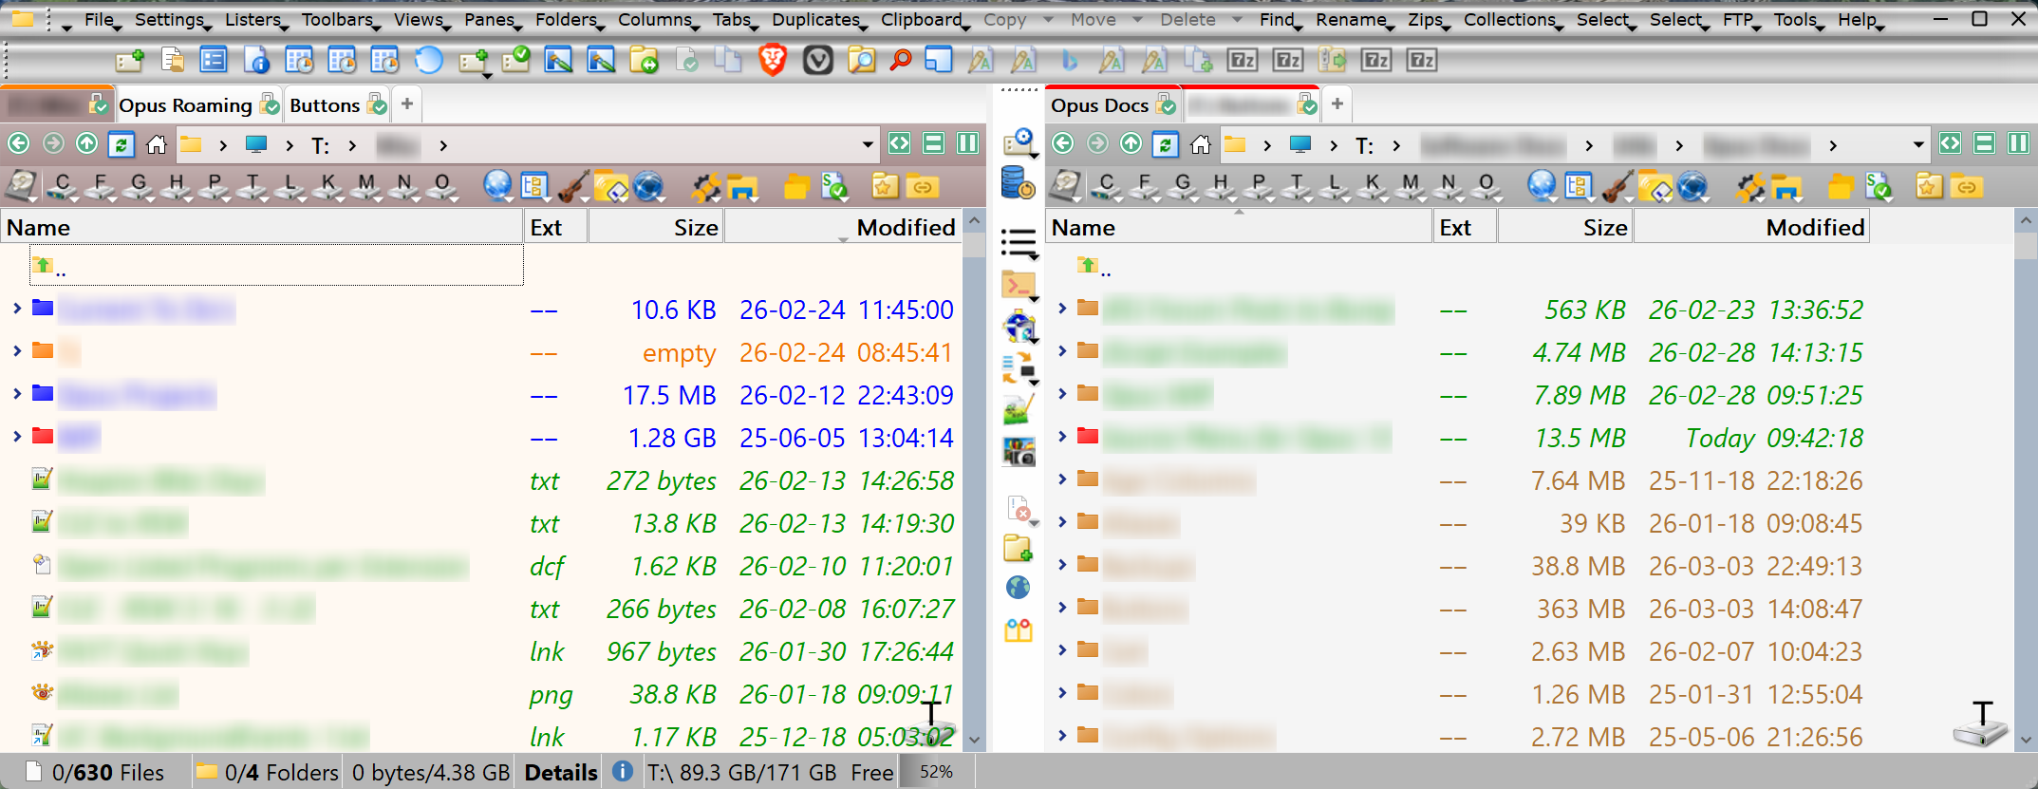Toggle lock on Opus Roaming tab
Image resolution: width=2038 pixels, height=789 pixels.
click(x=270, y=104)
